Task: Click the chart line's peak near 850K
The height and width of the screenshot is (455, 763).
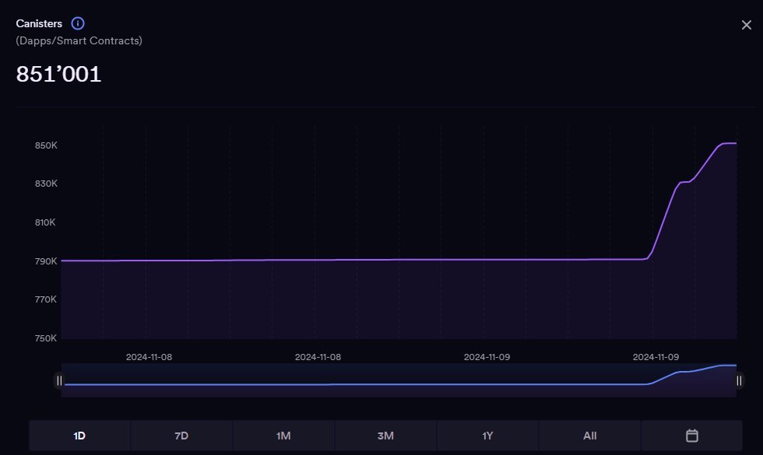Action: [x=728, y=143]
